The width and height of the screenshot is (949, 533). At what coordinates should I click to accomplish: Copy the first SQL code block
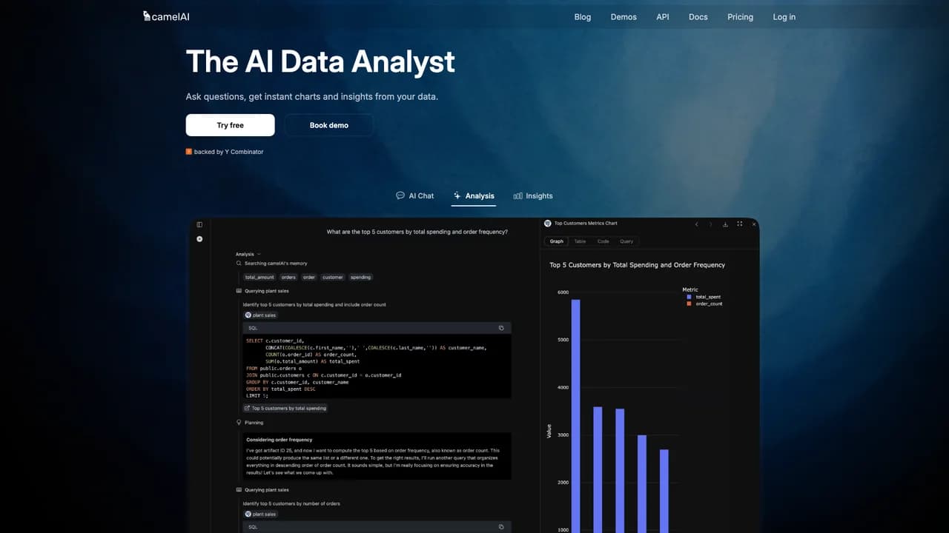501,328
